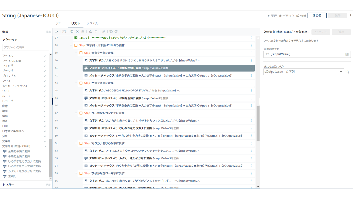Click the 閉じる button
353x199 pixels.
317,16
